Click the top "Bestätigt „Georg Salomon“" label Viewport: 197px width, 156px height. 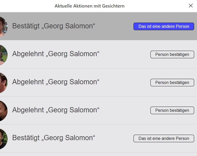(x=54, y=26)
